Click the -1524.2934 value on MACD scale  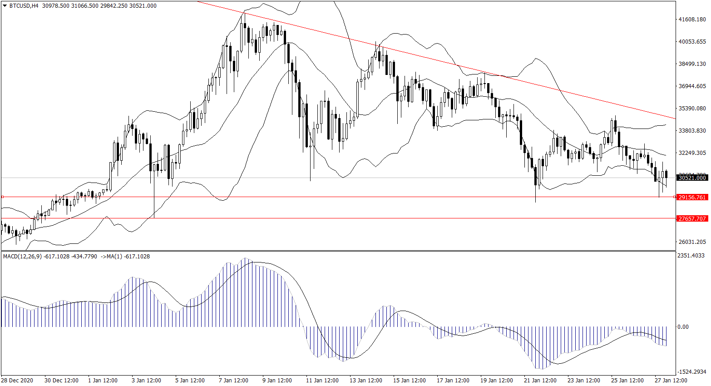[x=691, y=371]
